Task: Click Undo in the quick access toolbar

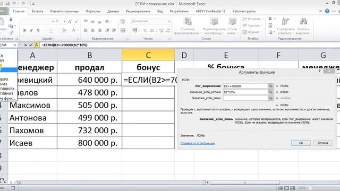Action: click(x=14, y=4)
